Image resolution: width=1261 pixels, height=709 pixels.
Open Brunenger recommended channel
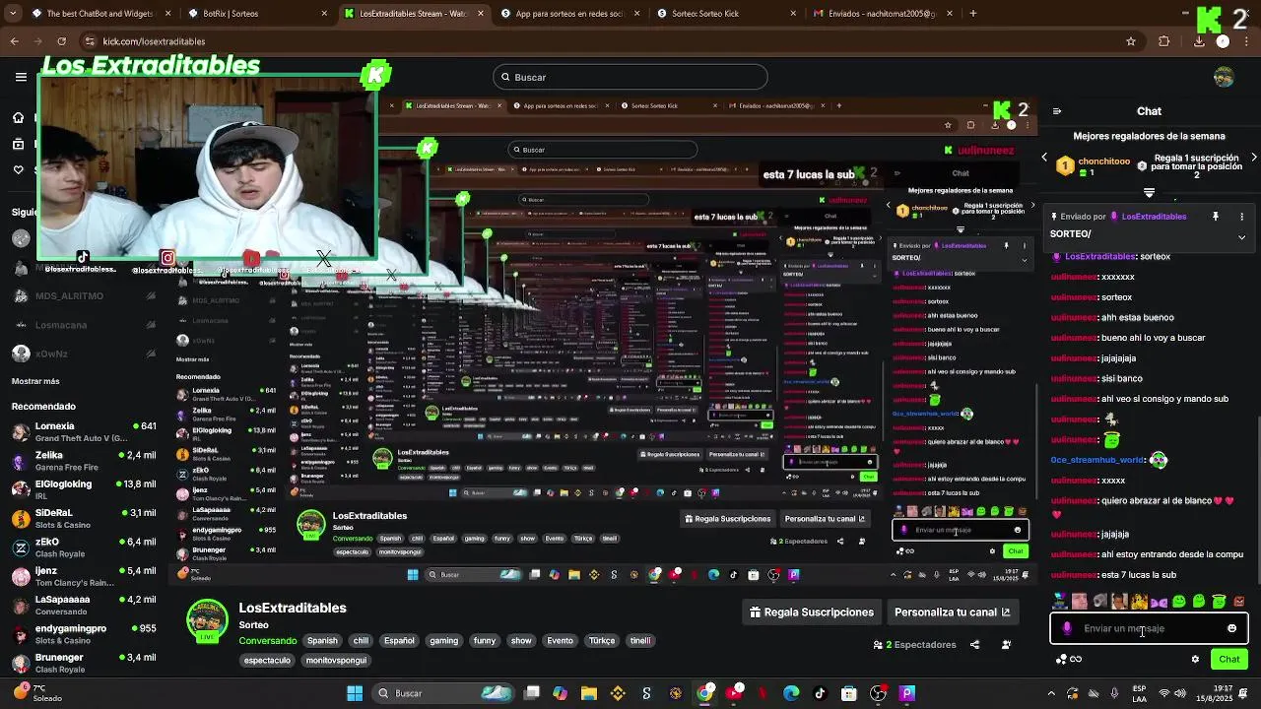(84, 663)
